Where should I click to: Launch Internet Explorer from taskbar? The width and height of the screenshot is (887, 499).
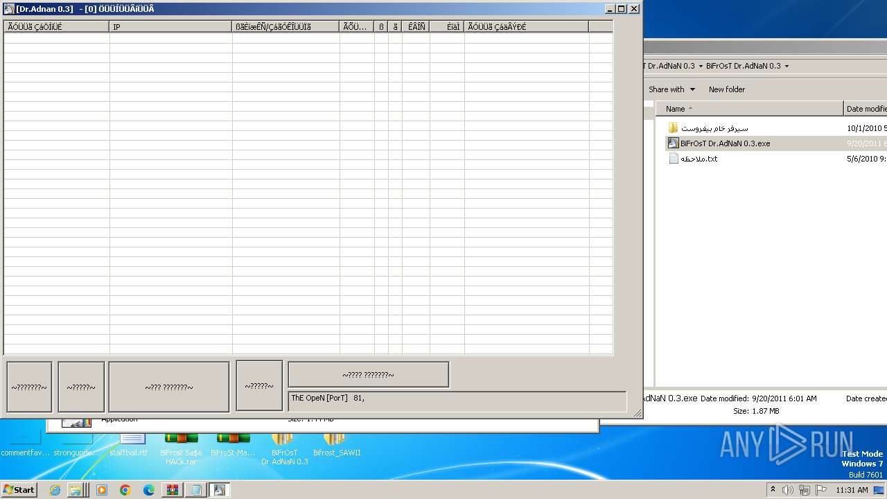click(x=55, y=490)
